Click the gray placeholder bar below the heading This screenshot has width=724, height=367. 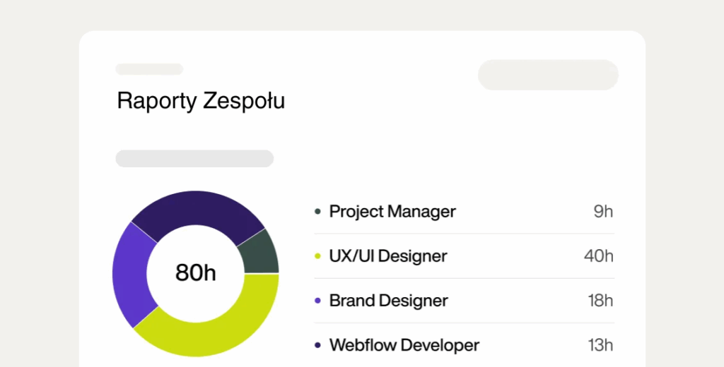point(194,159)
